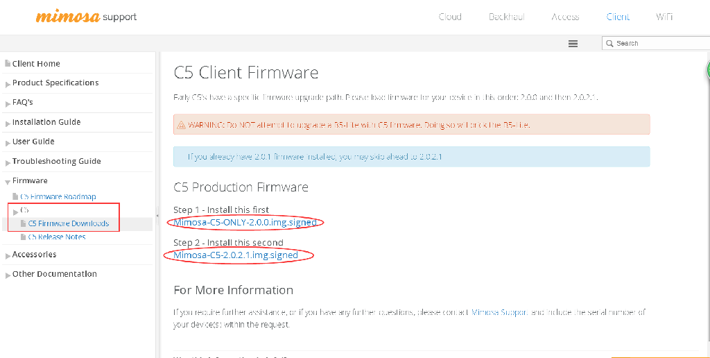Click the sidebar collapse handle arrow
Viewport: 710px width, 358px height.
157,216
